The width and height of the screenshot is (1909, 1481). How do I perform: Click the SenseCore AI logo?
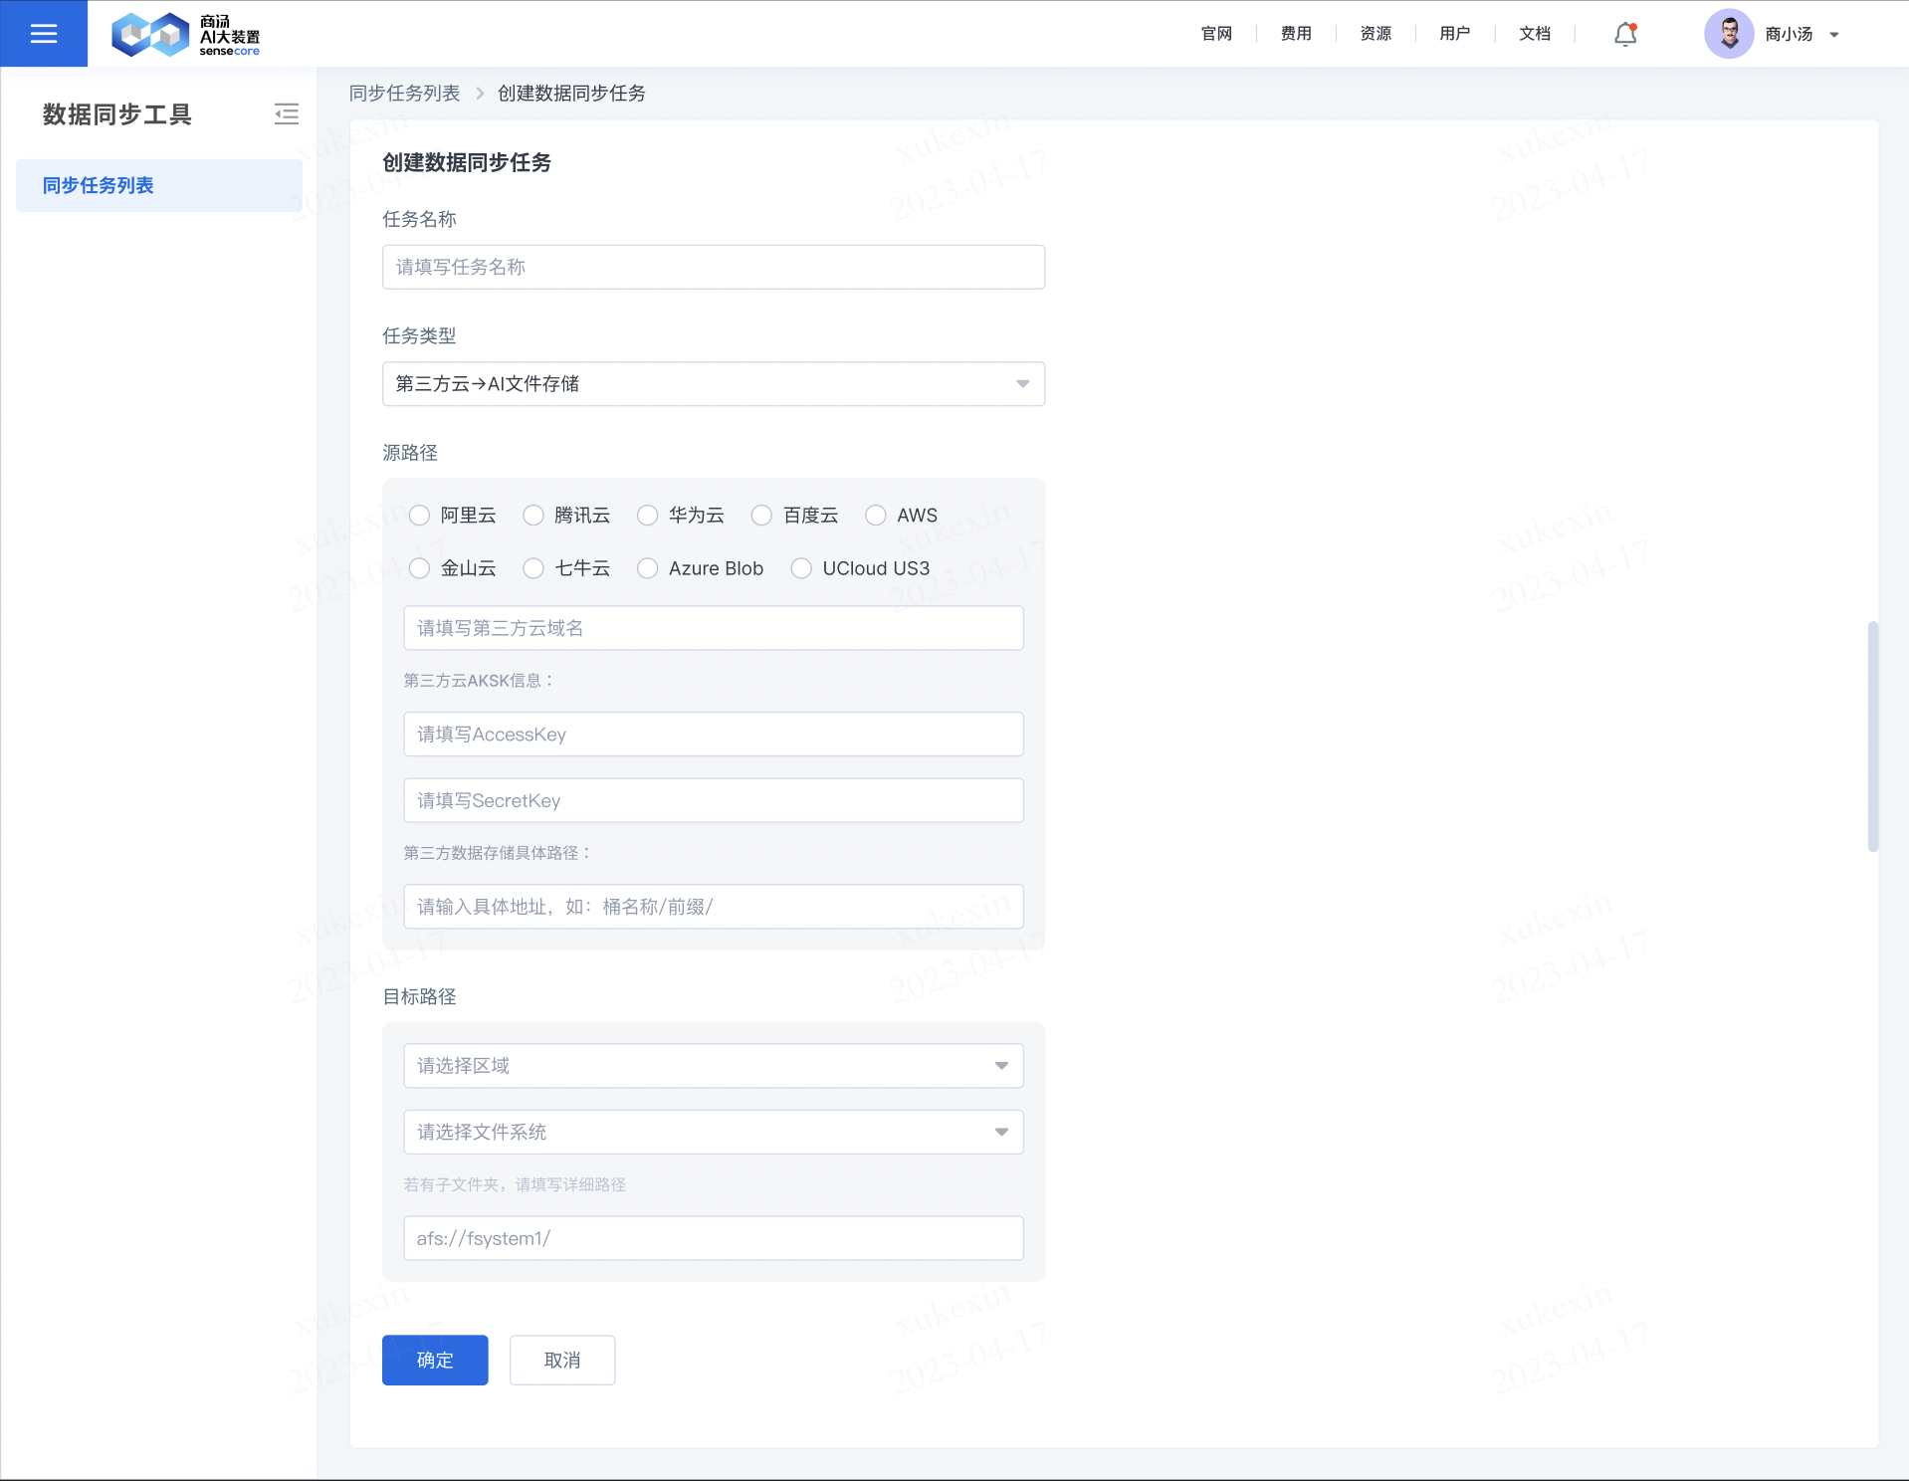(185, 35)
